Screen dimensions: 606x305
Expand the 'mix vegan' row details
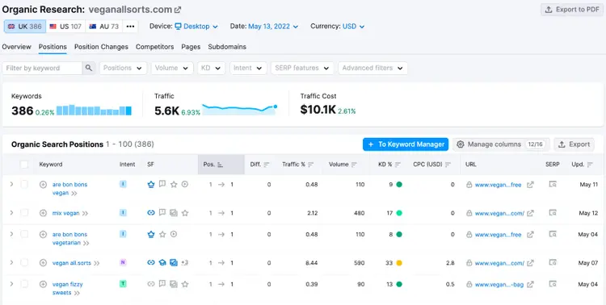click(11, 213)
